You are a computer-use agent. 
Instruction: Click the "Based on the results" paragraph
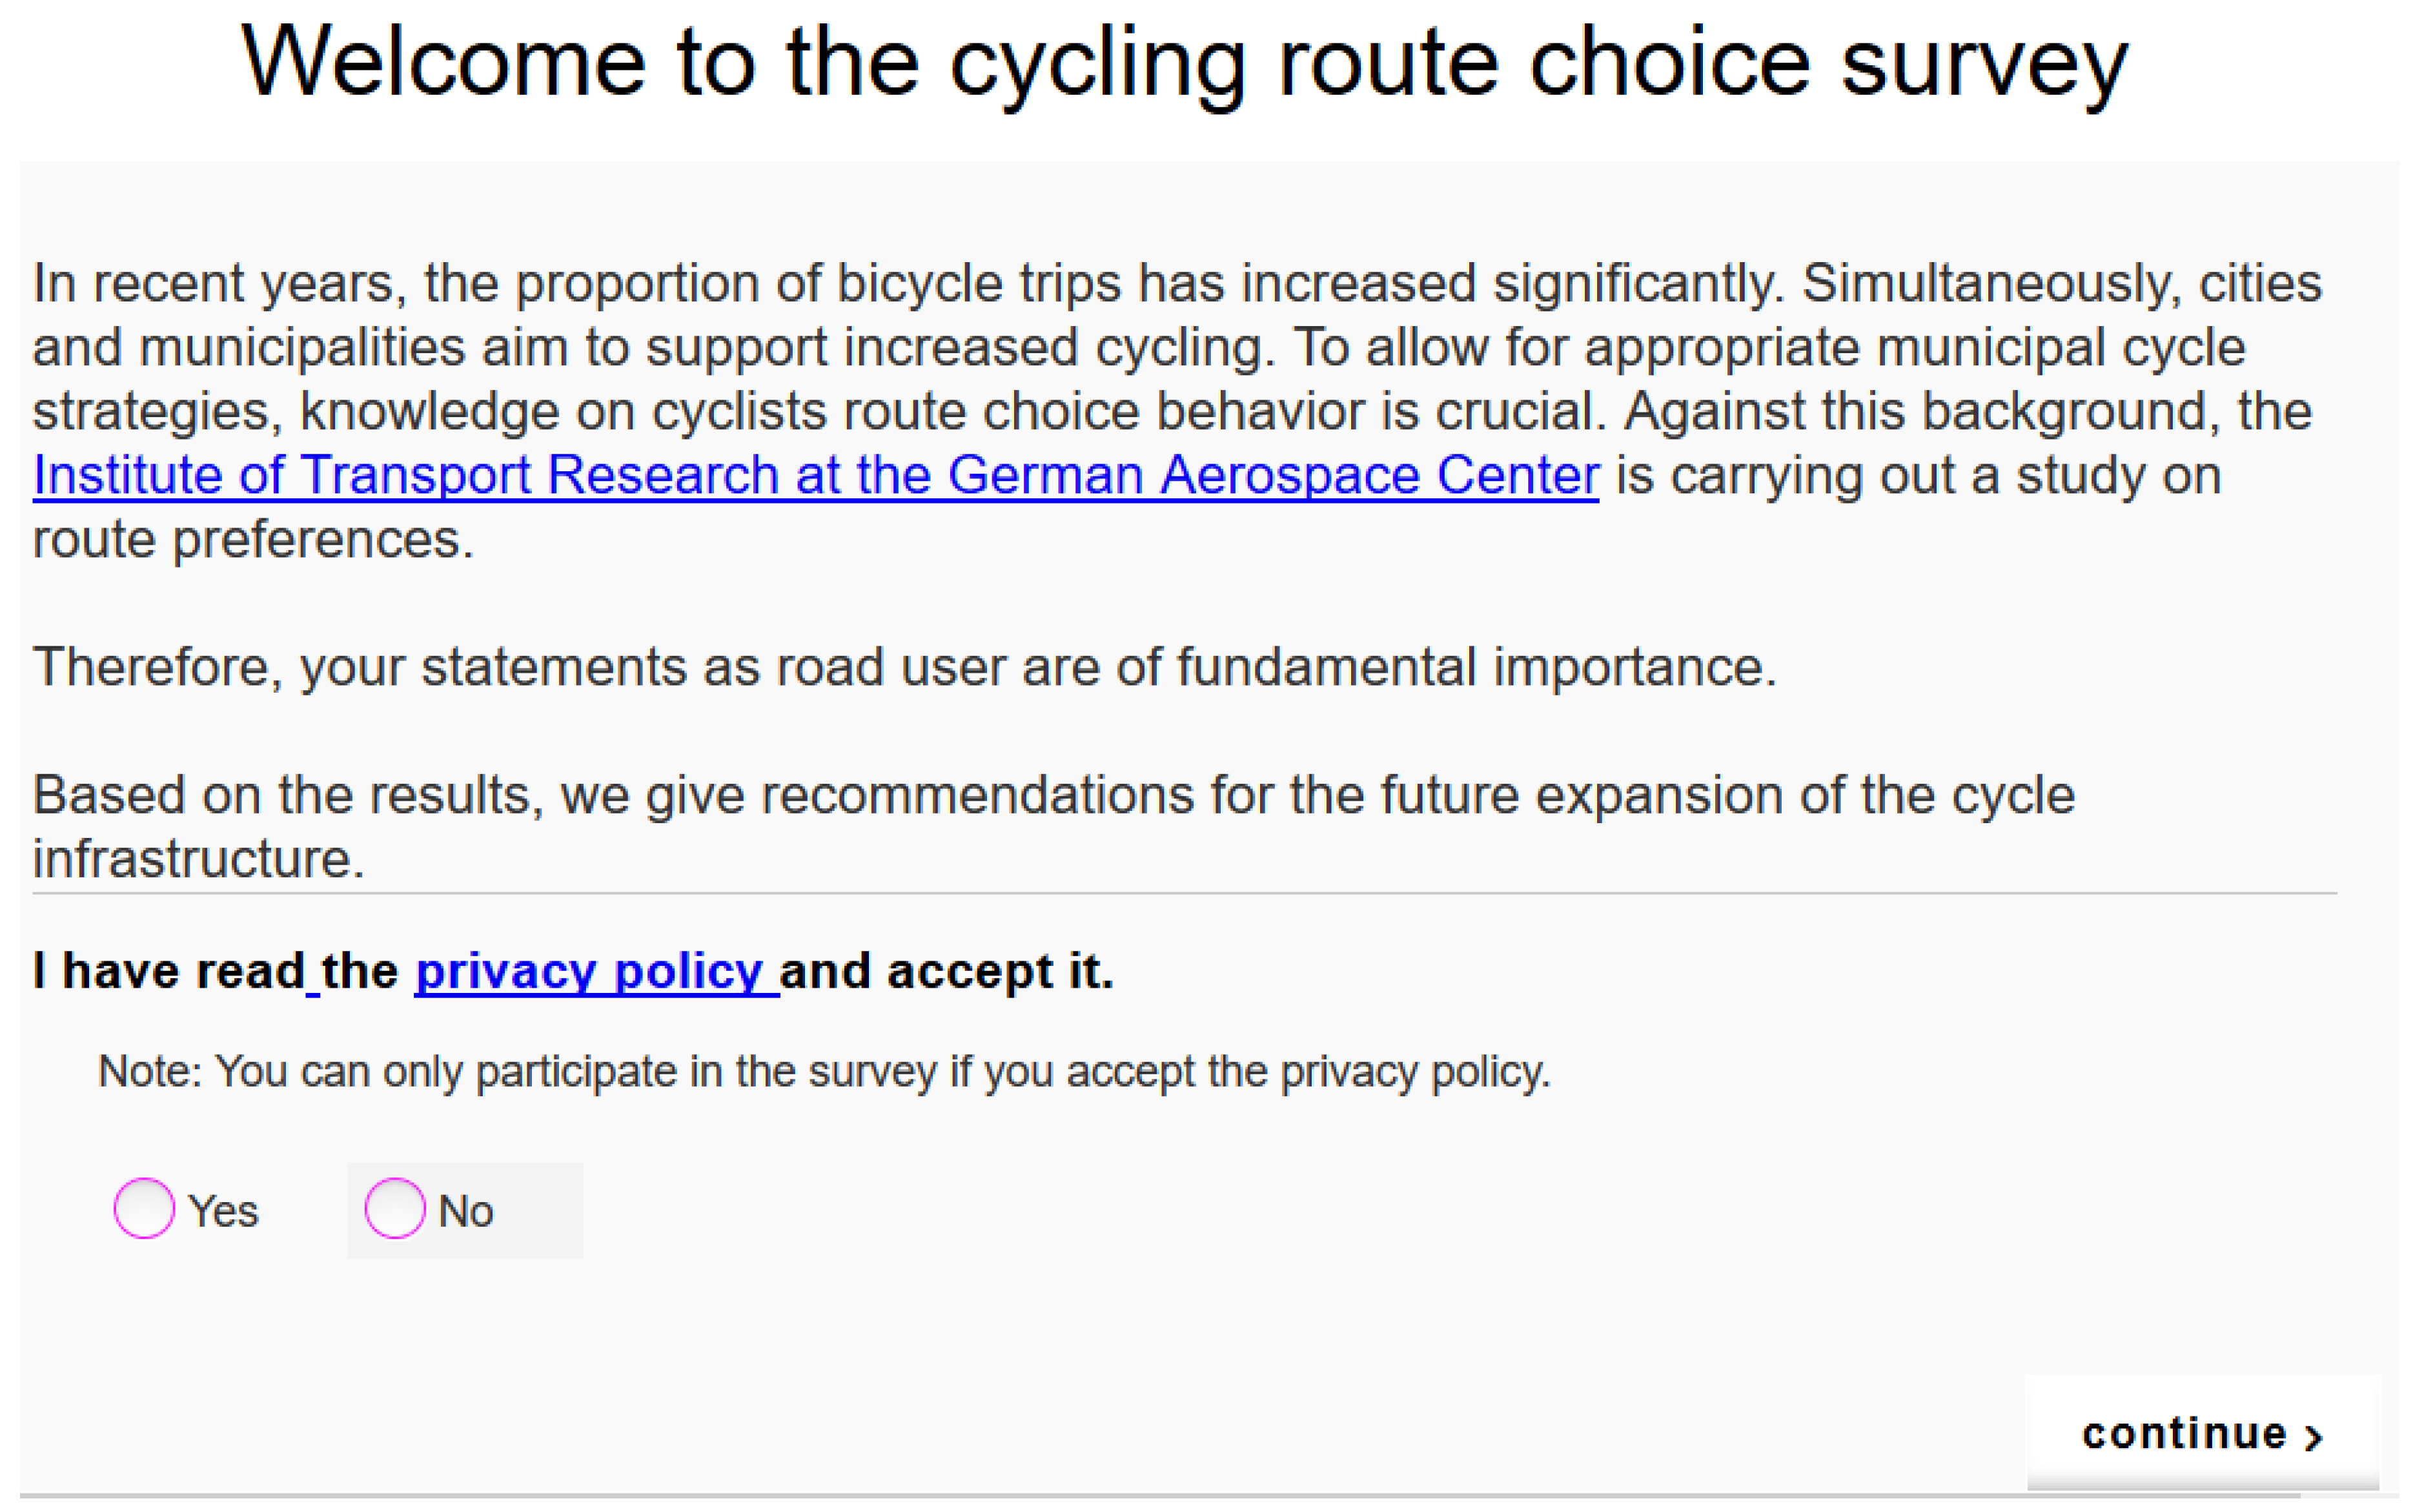[1054, 796]
